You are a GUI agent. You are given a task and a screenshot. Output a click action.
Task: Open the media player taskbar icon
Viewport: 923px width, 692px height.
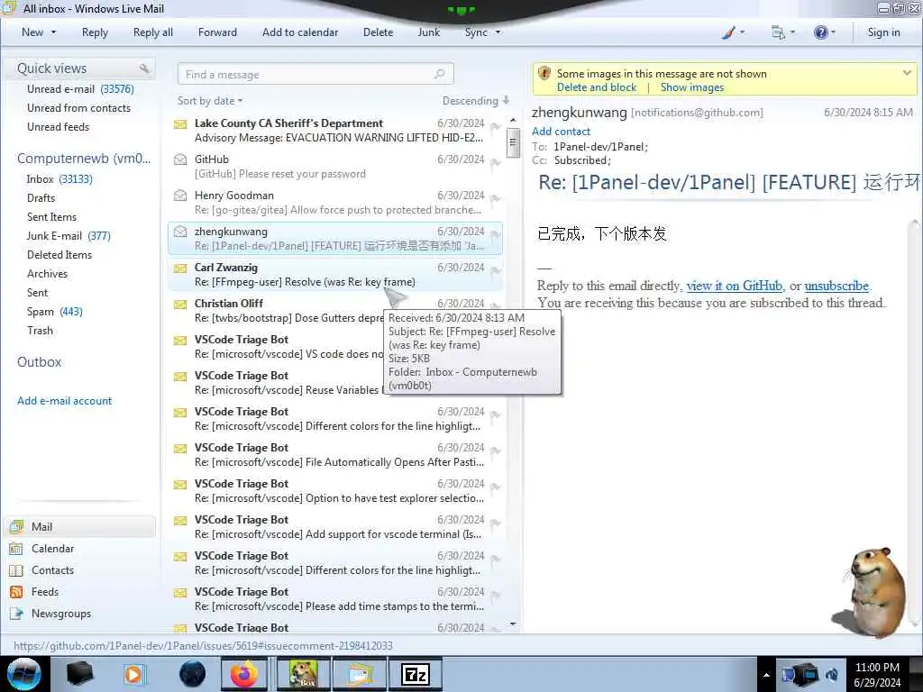(x=134, y=674)
